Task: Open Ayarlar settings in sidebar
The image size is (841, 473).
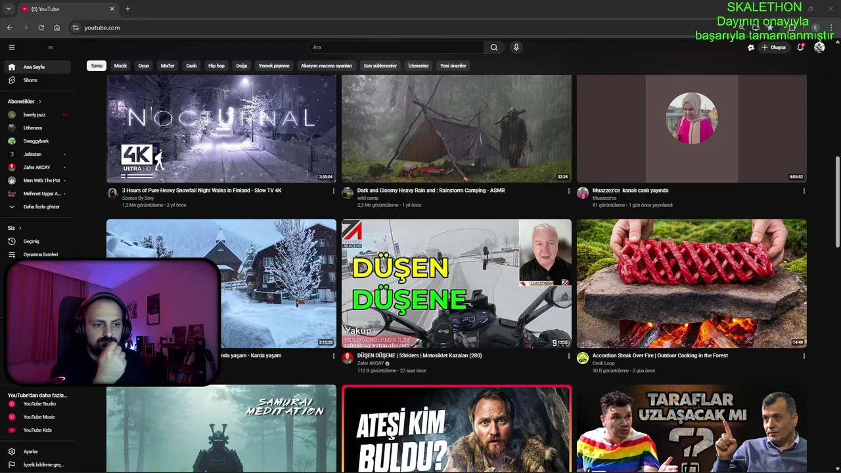Action: coord(38,452)
